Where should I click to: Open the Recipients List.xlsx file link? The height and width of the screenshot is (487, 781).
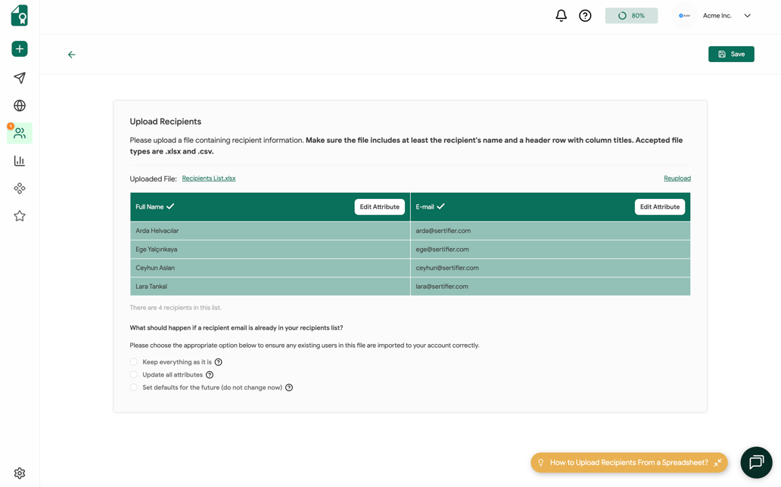[x=208, y=178]
